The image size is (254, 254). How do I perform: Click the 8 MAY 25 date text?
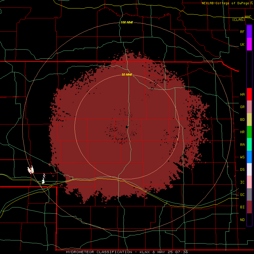tap(163, 252)
